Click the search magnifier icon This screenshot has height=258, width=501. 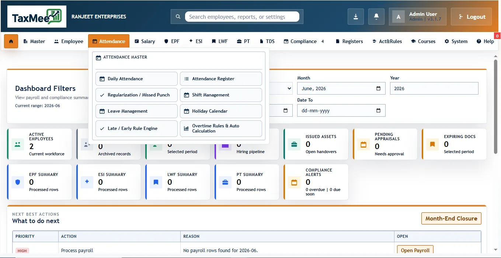click(178, 17)
